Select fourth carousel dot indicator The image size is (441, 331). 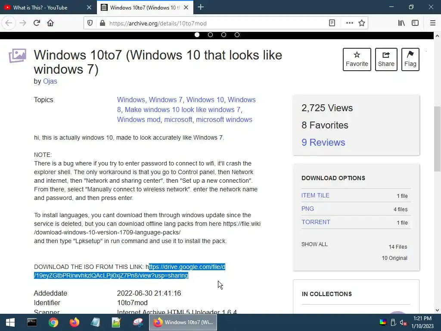237,34
